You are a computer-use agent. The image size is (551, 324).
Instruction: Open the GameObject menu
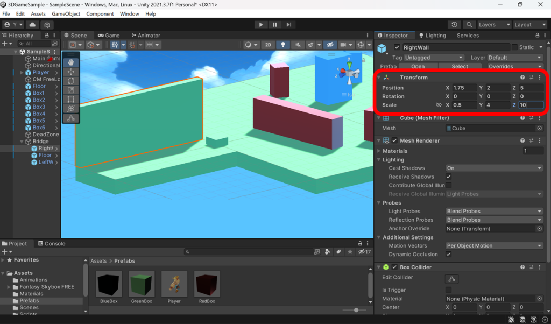click(65, 14)
